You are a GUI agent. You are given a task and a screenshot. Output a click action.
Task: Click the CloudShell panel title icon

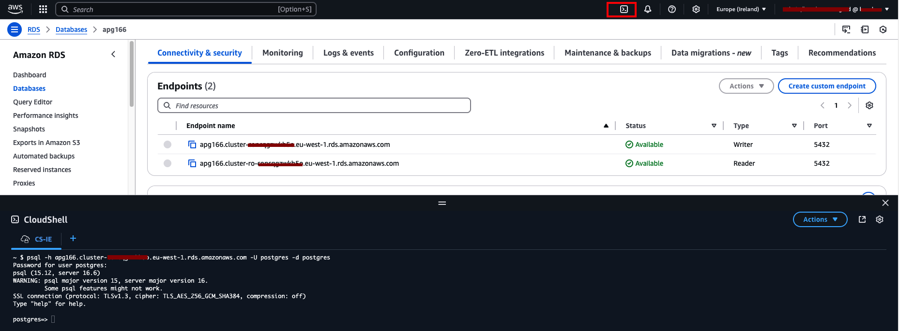tap(15, 219)
